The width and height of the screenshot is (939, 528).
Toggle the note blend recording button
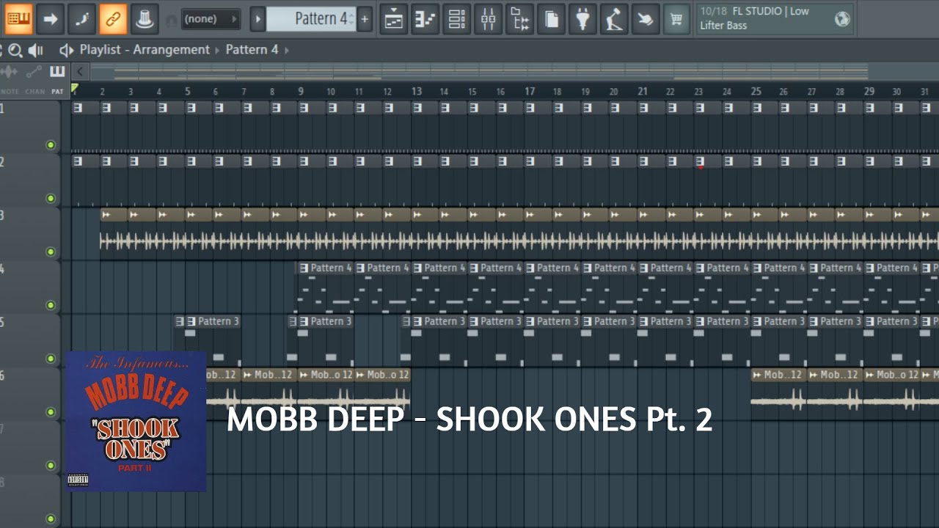pos(81,18)
